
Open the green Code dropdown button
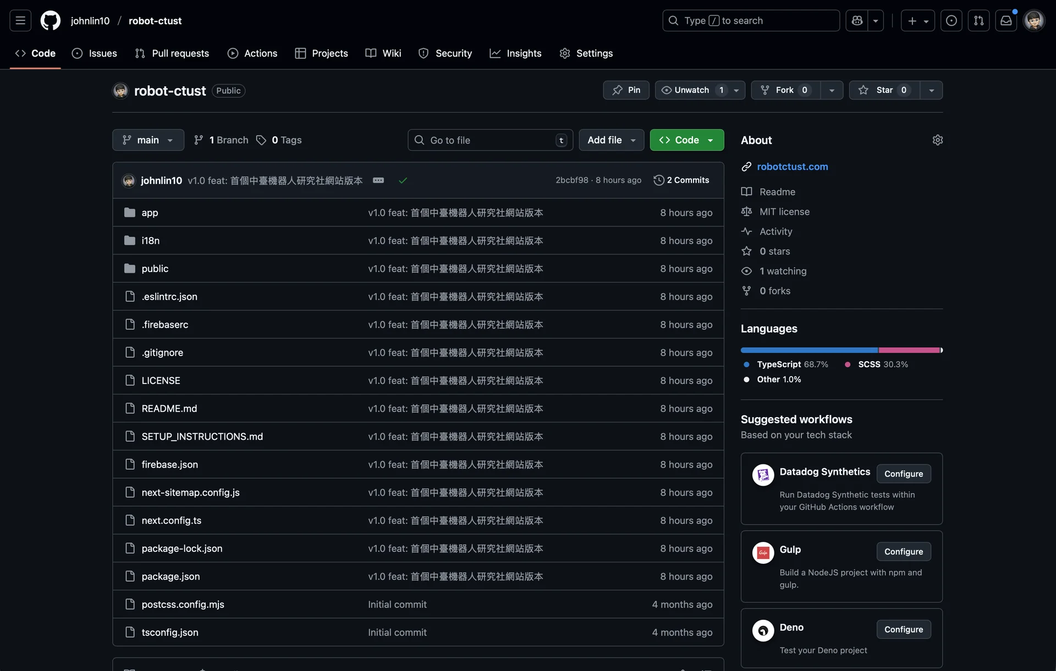[687, 140]
